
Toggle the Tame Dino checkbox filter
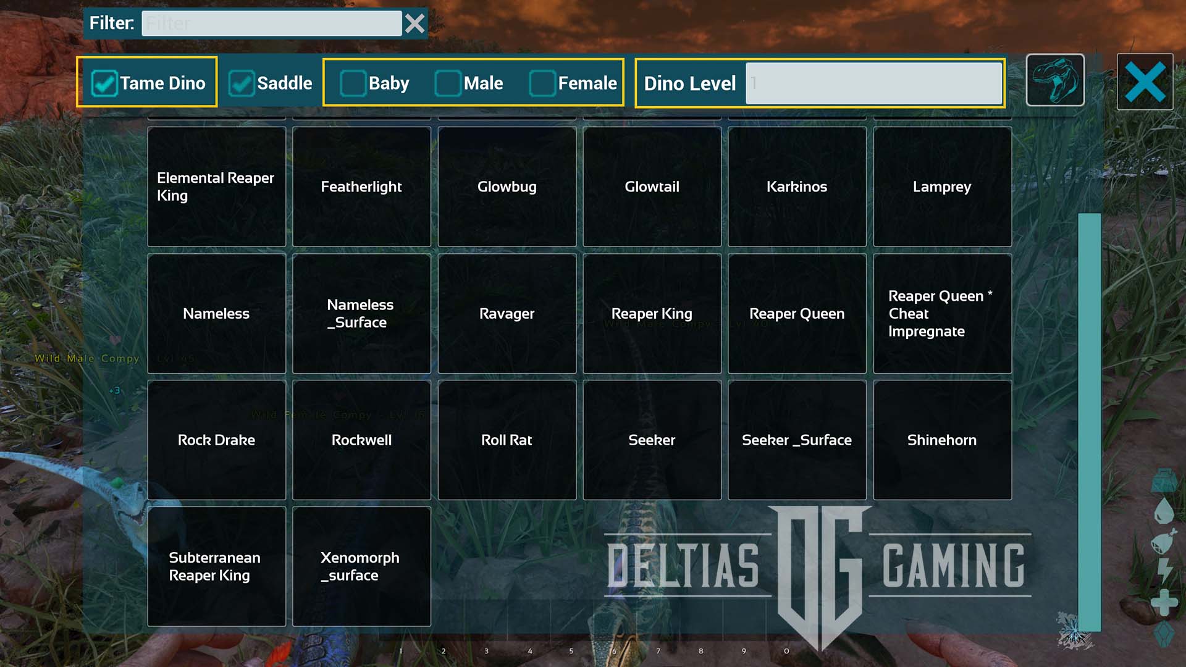pos(103,82)
